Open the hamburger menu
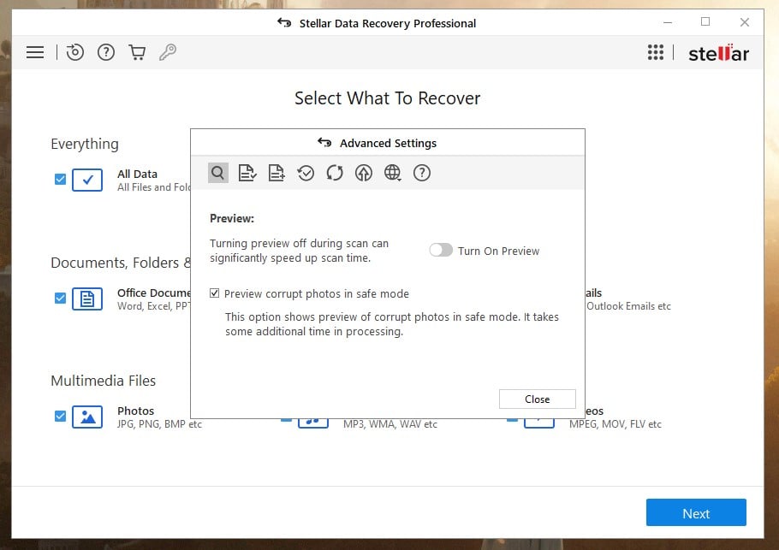Viewport: 779px width, 550px height. [35, 52]
